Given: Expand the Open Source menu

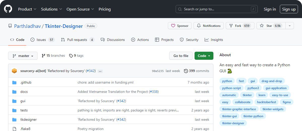Looking at the screenshot, I should coord(80,9).
